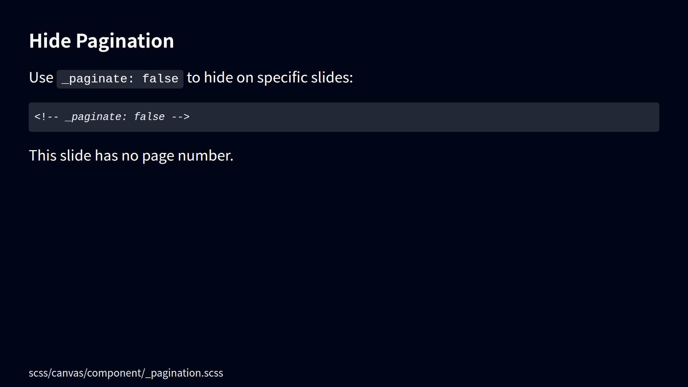Click the text "to hide on specific slides:"

coord(270,77)
